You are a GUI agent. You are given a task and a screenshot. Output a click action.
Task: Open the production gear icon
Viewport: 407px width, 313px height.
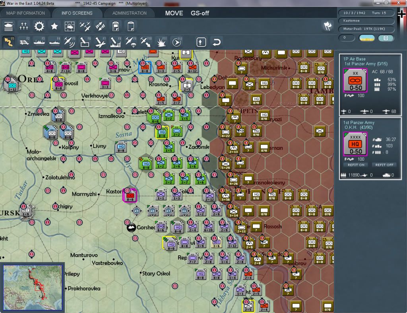(39, 26)
